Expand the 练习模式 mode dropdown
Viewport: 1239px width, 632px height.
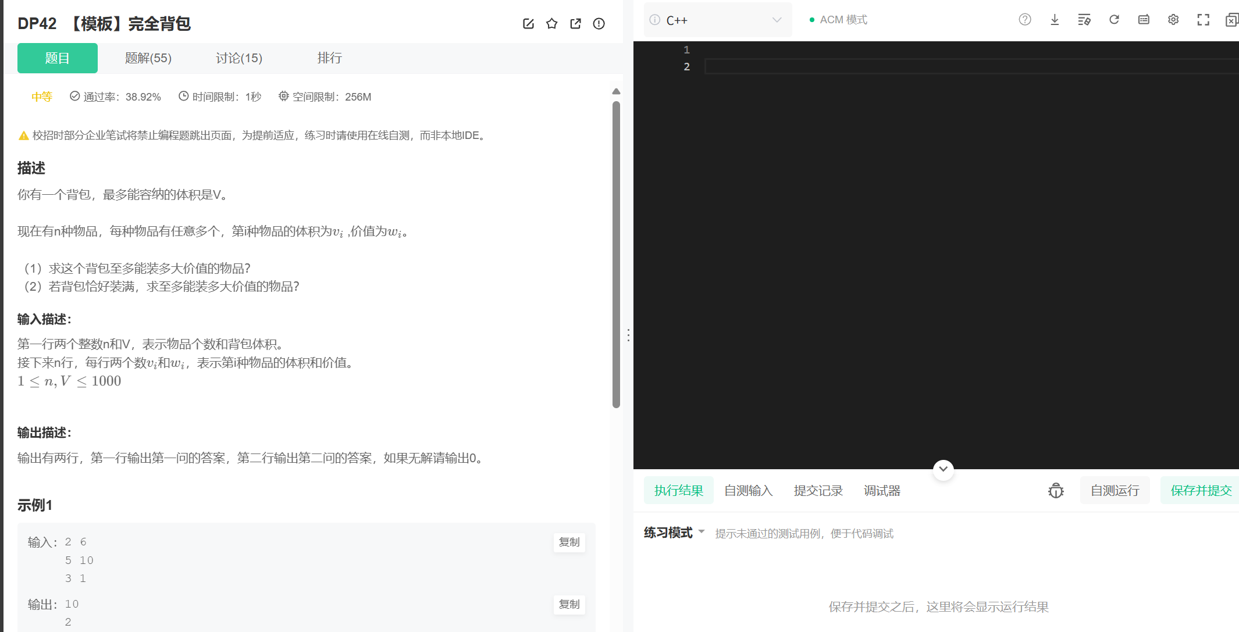(674, 533)
